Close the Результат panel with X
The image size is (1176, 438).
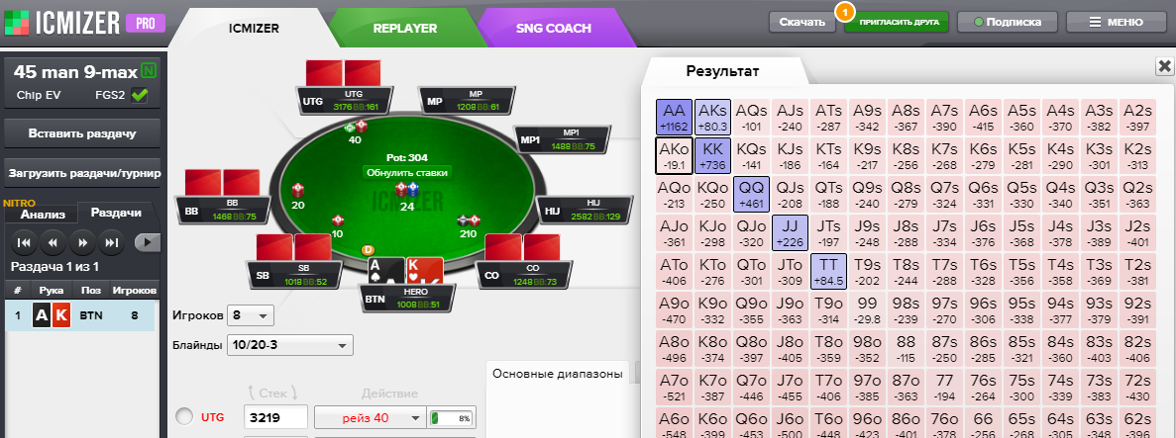[x=1165, y=67]
